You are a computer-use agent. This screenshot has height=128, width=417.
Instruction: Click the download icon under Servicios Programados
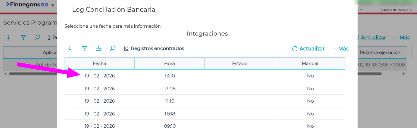[9, 38]
